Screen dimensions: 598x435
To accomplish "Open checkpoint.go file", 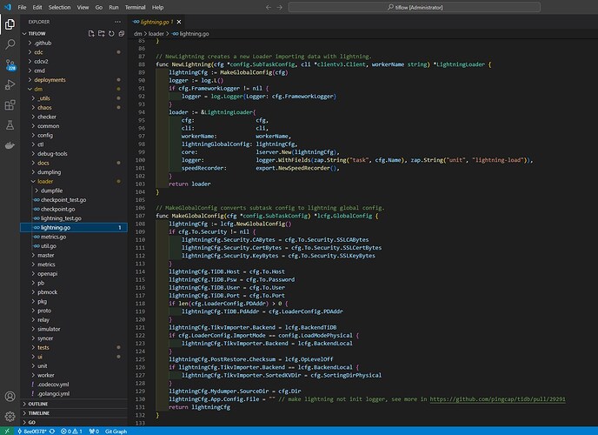I will tap(57, 209).
